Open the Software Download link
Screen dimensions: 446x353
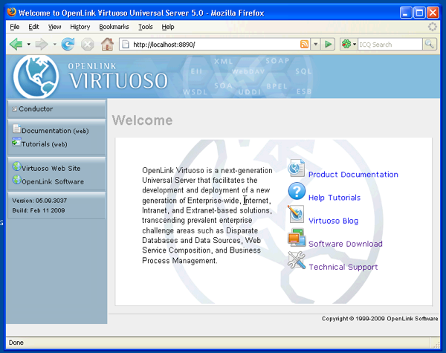[x=346, y=244]
